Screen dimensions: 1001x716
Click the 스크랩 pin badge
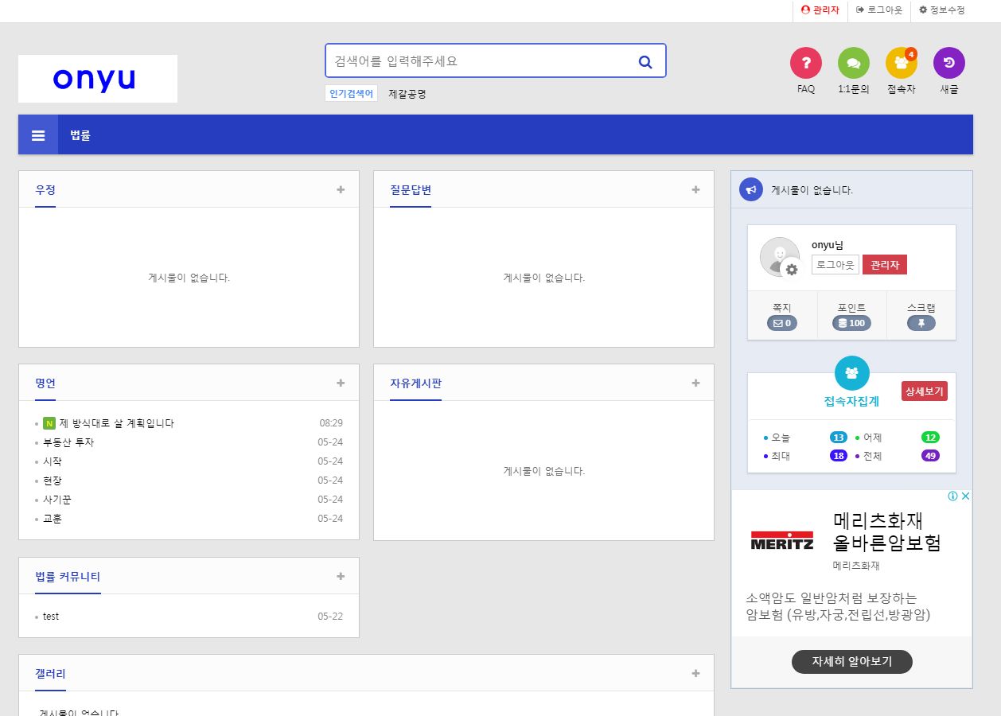pos(921,323)
